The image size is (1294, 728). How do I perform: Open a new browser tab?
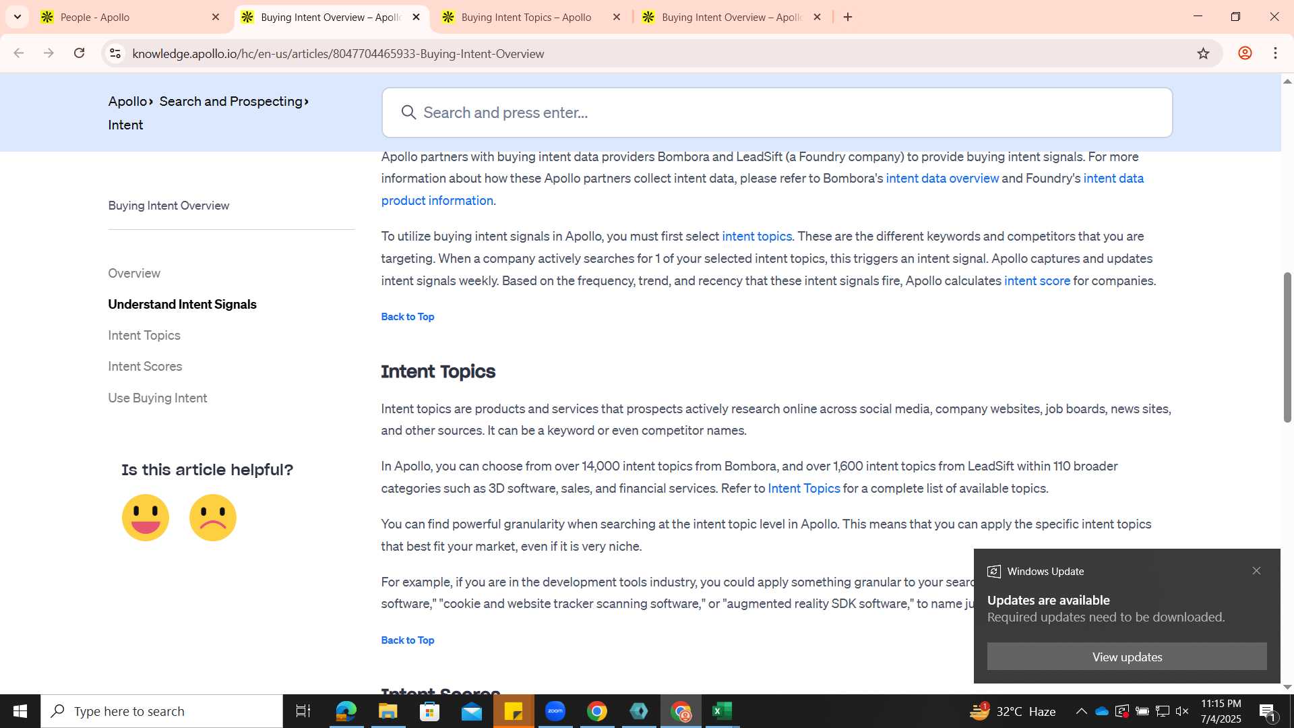(848, 17)
